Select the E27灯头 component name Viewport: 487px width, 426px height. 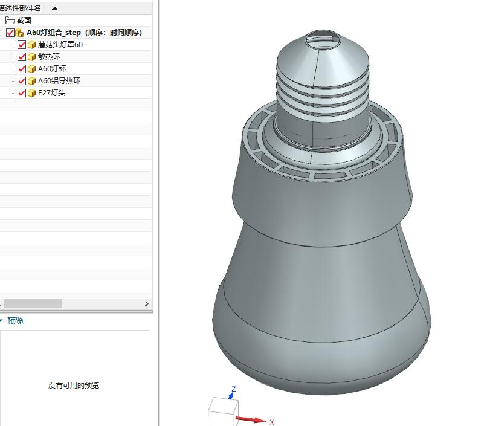coord(51,93)
